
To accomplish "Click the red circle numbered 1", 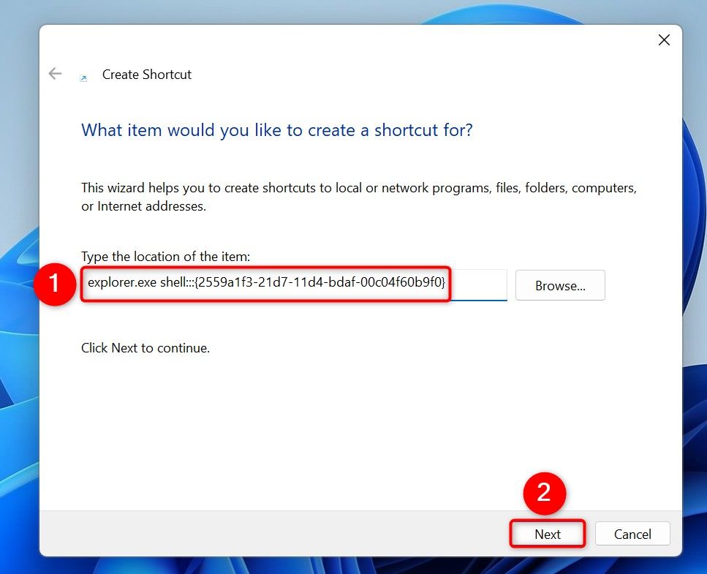I will 56,284.
